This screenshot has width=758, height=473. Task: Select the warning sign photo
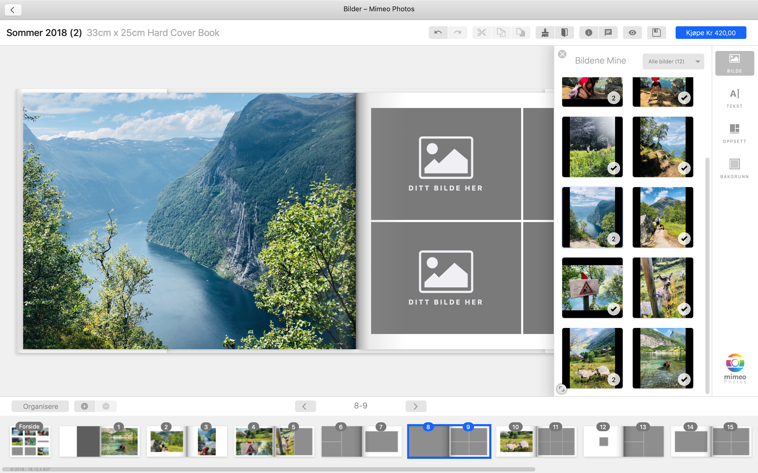click(592, 288)
